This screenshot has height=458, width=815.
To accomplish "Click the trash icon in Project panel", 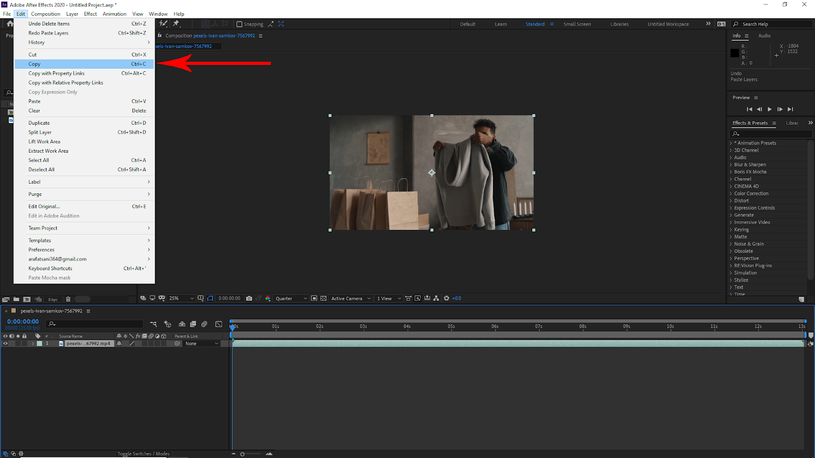I will (x=68, y=300).
